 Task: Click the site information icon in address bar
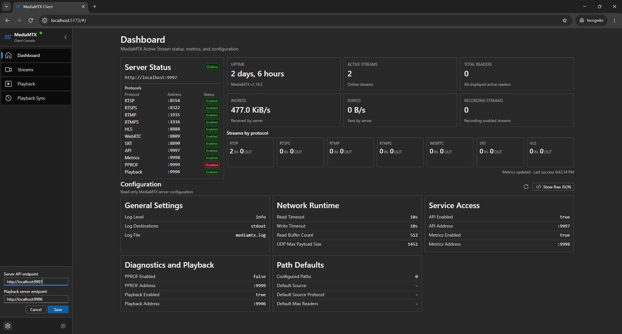coord(45,20)
